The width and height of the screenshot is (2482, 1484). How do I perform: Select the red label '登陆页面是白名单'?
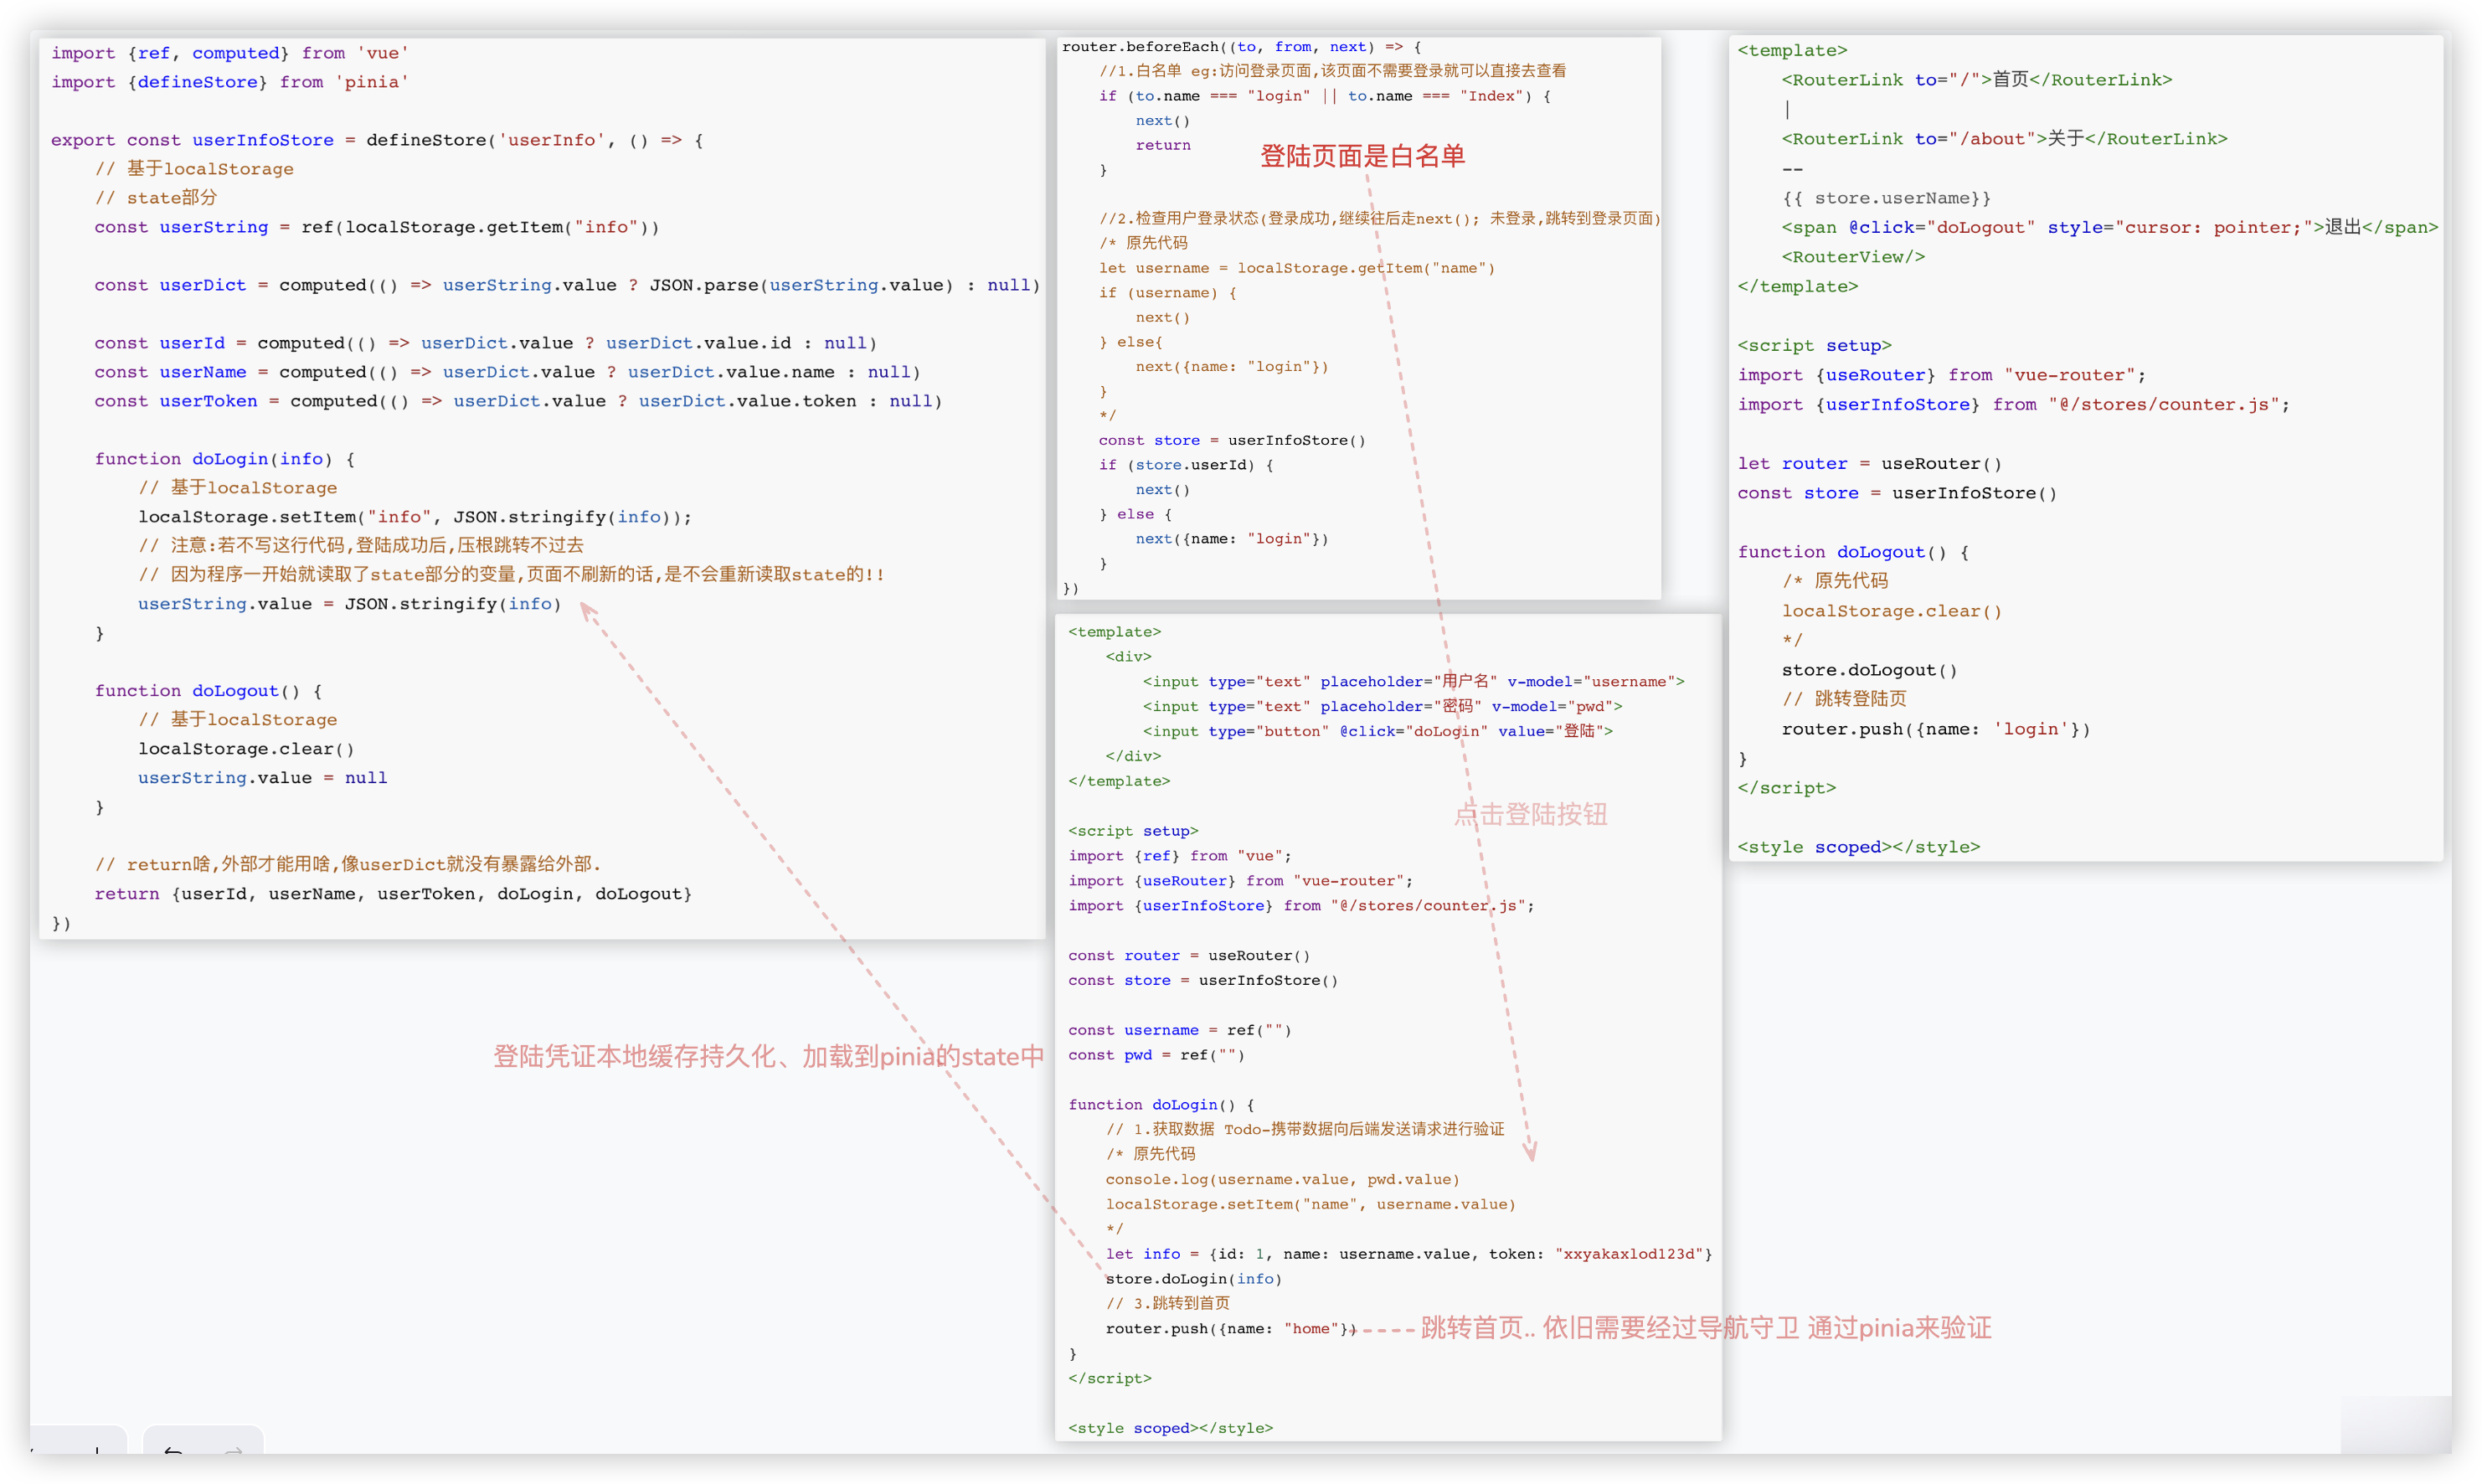point(1362,156)
